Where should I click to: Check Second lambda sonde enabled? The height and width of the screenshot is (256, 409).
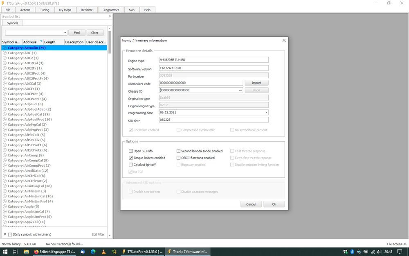click(x=178, y=151)
